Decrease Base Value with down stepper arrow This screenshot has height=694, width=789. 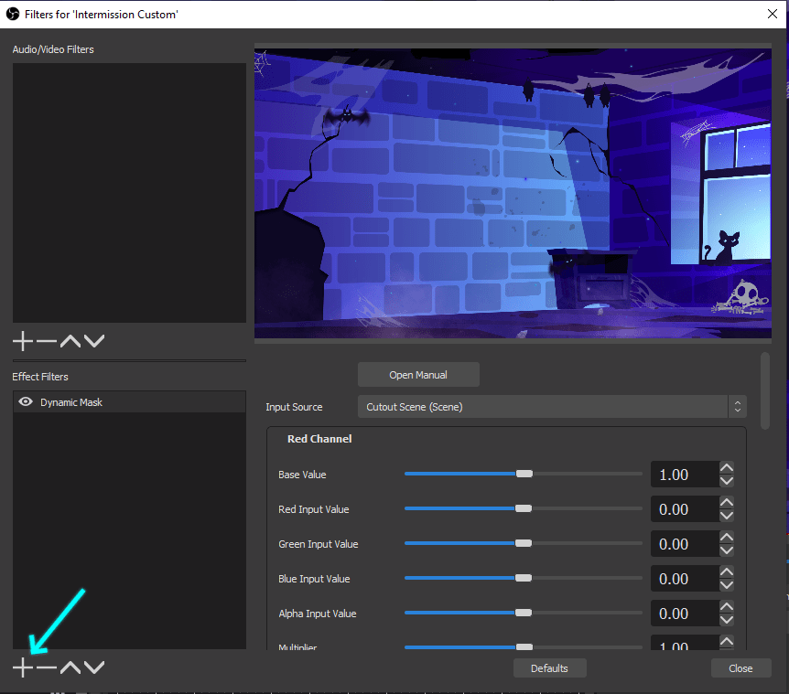click(x=727, y=481)
